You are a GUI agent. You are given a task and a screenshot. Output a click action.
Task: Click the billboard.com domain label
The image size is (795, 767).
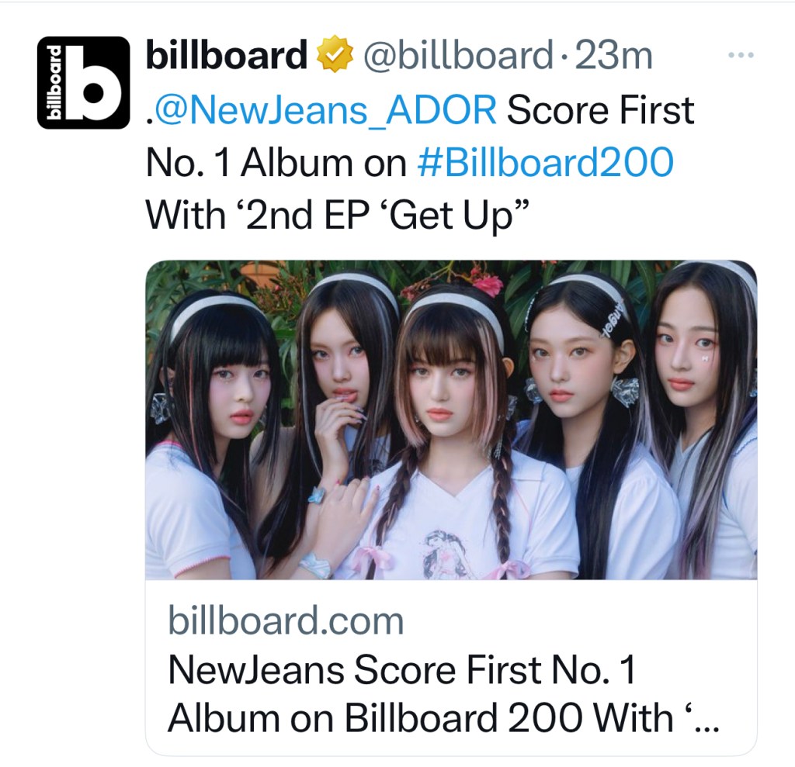click(286, 620)
